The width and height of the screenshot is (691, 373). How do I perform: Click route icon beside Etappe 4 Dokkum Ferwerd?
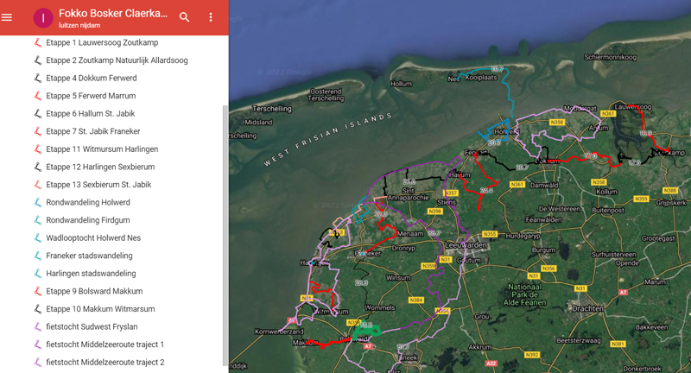(38, 78)
